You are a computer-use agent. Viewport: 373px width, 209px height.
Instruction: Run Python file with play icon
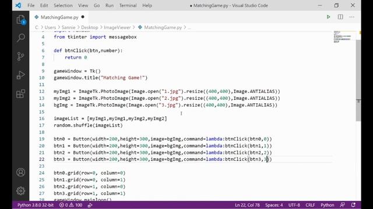328,17
